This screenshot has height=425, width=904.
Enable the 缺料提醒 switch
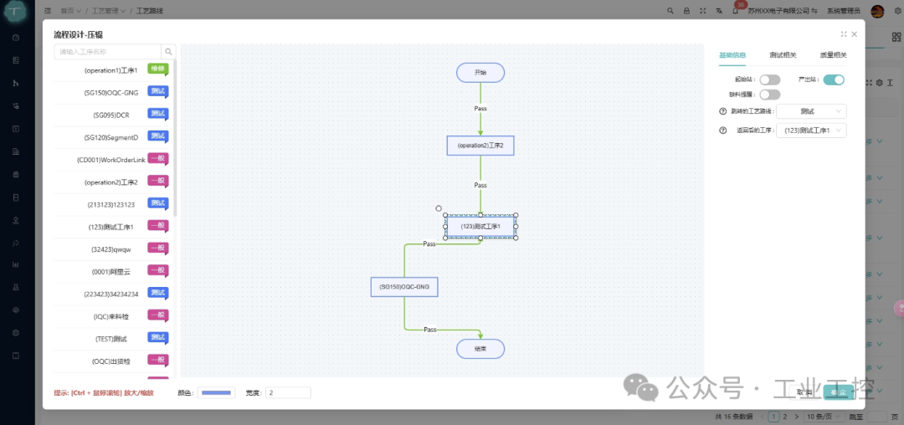(x=770, y=94)
